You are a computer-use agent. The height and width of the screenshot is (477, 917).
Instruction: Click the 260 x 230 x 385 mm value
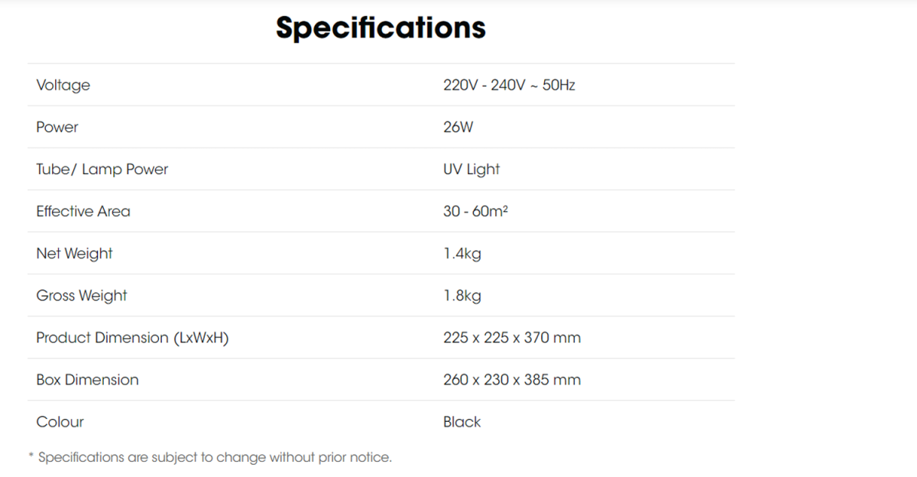coord(512,379)
